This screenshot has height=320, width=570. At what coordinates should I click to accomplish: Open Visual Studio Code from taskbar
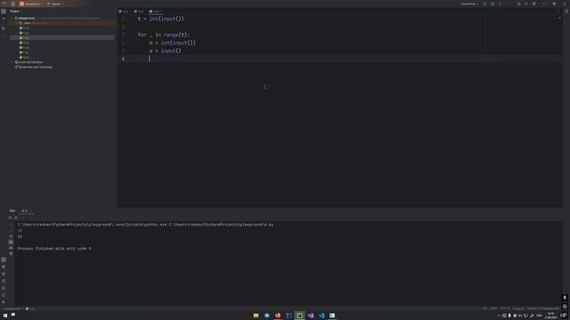pos(322,316)
